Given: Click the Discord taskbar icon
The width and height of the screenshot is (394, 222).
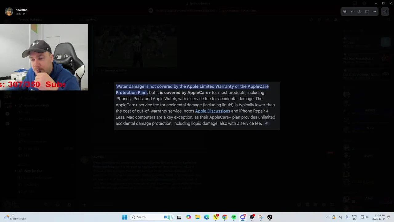Looking at the screenshot, I should coord(243,217).
